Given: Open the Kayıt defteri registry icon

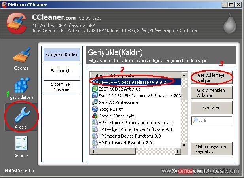Looking at the screenshot, I should coord(22,85).
